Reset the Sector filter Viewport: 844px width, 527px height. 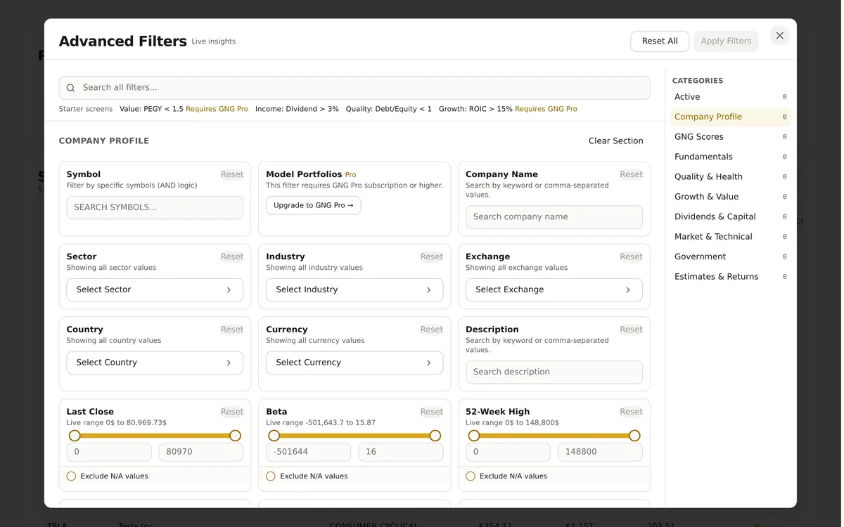[232, 257]
